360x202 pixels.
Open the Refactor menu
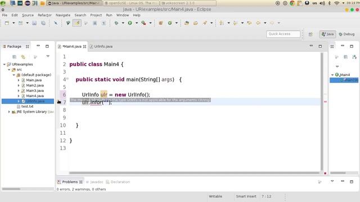[x=44, y=15]
